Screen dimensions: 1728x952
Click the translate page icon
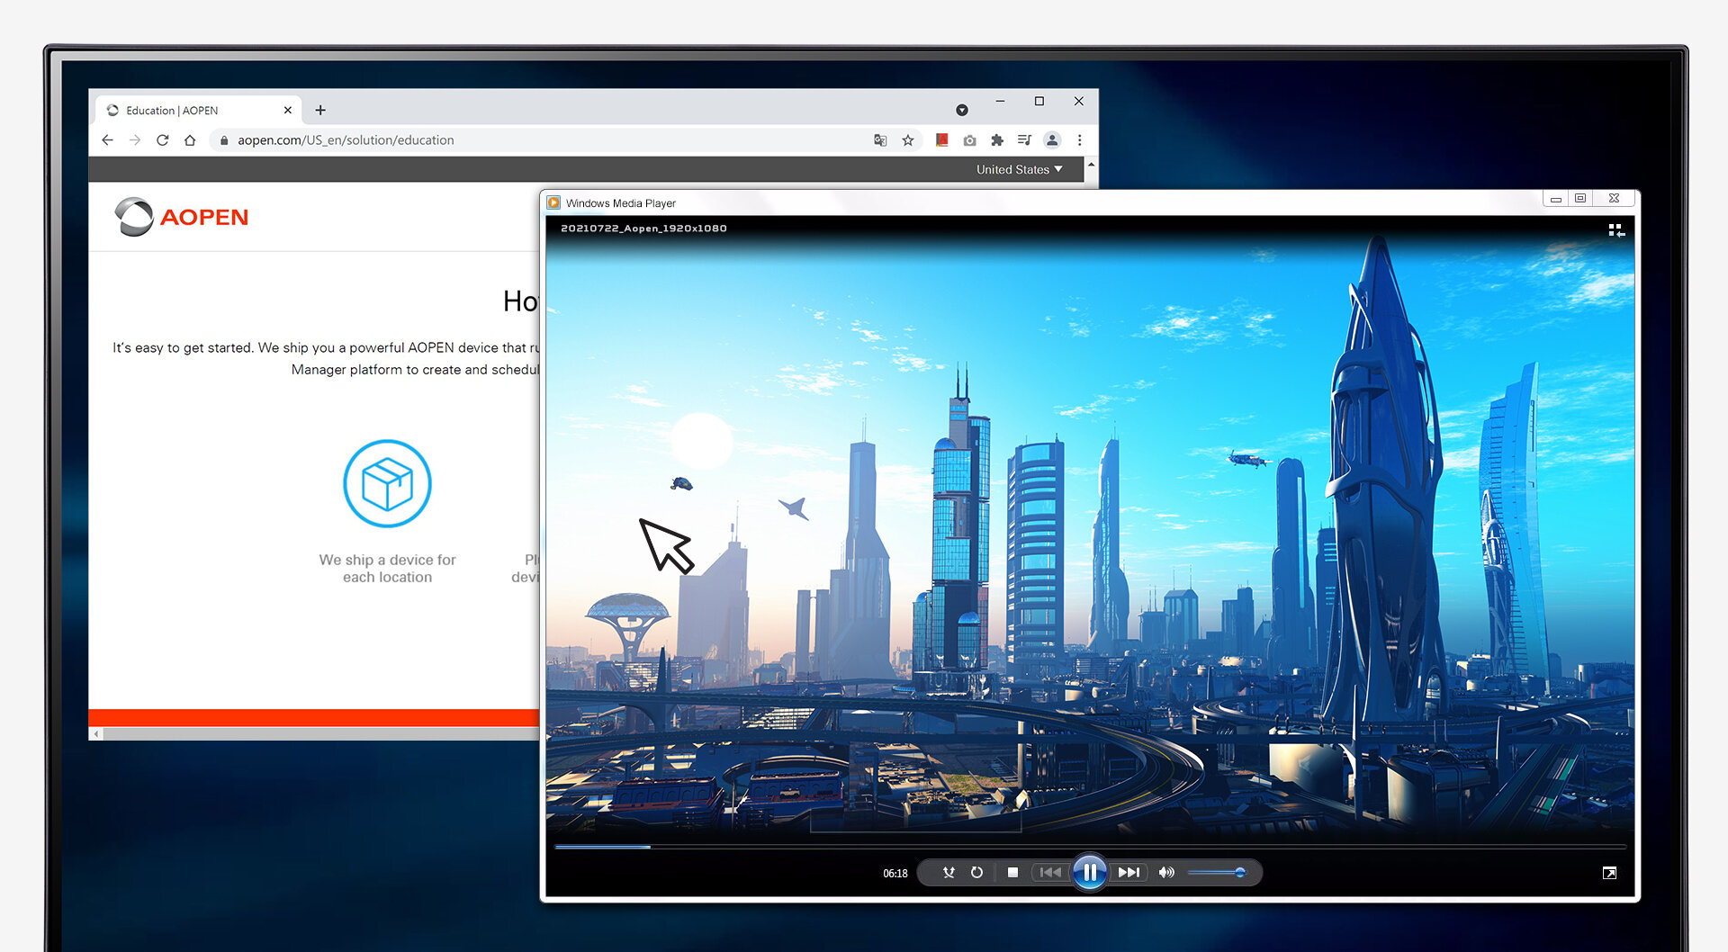880,140
